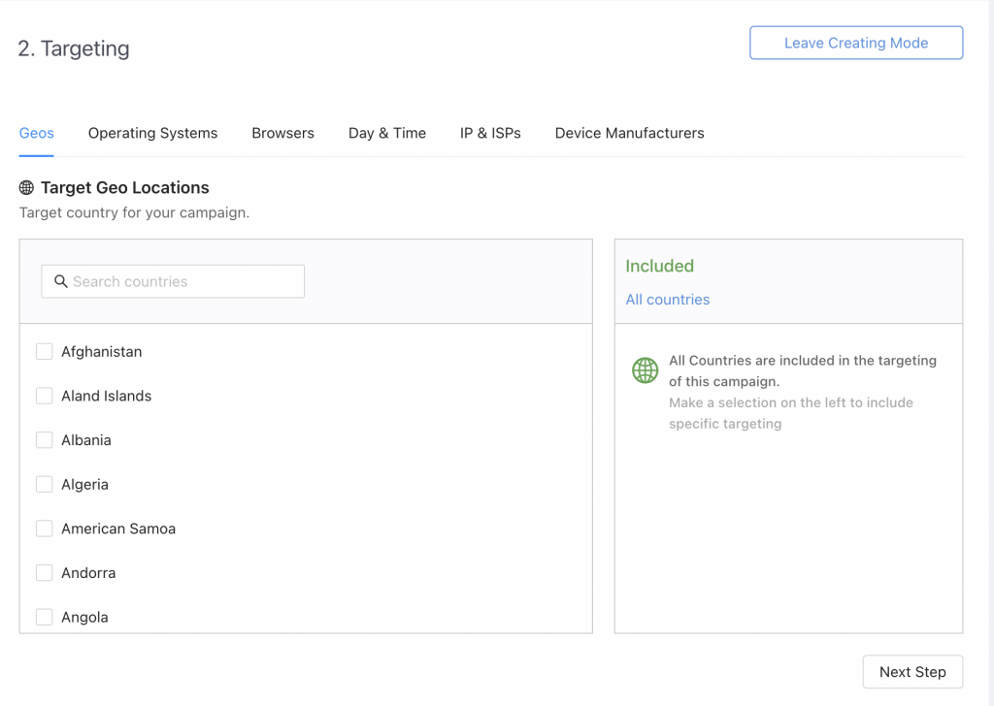Go to the Browsers tab
The image size is (994, 706).
point(282,133)
